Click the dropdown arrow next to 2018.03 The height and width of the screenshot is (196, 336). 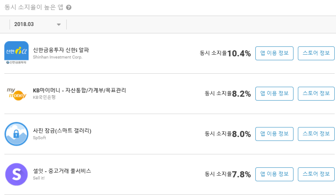[59, 24]
